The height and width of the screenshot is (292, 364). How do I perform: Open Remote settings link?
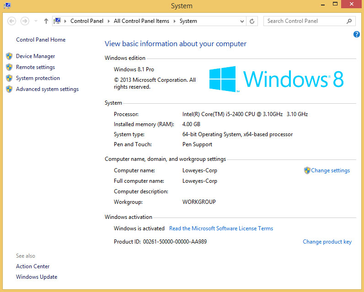click(x=36, y=67)
